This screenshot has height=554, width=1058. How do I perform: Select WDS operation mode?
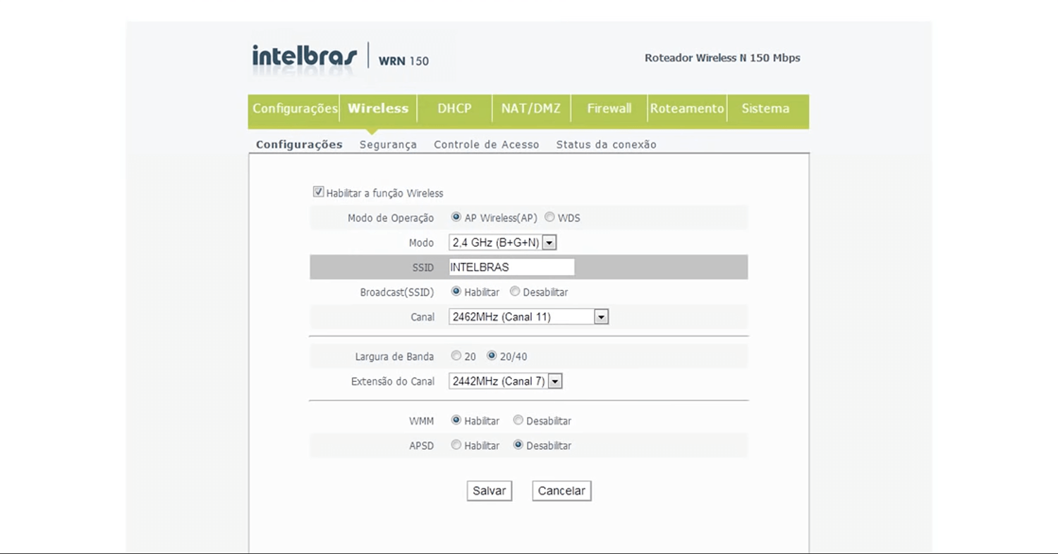(x=549, y=218)
